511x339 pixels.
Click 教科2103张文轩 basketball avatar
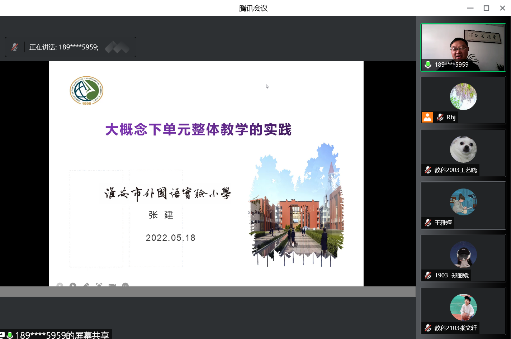tap(463, 307)
